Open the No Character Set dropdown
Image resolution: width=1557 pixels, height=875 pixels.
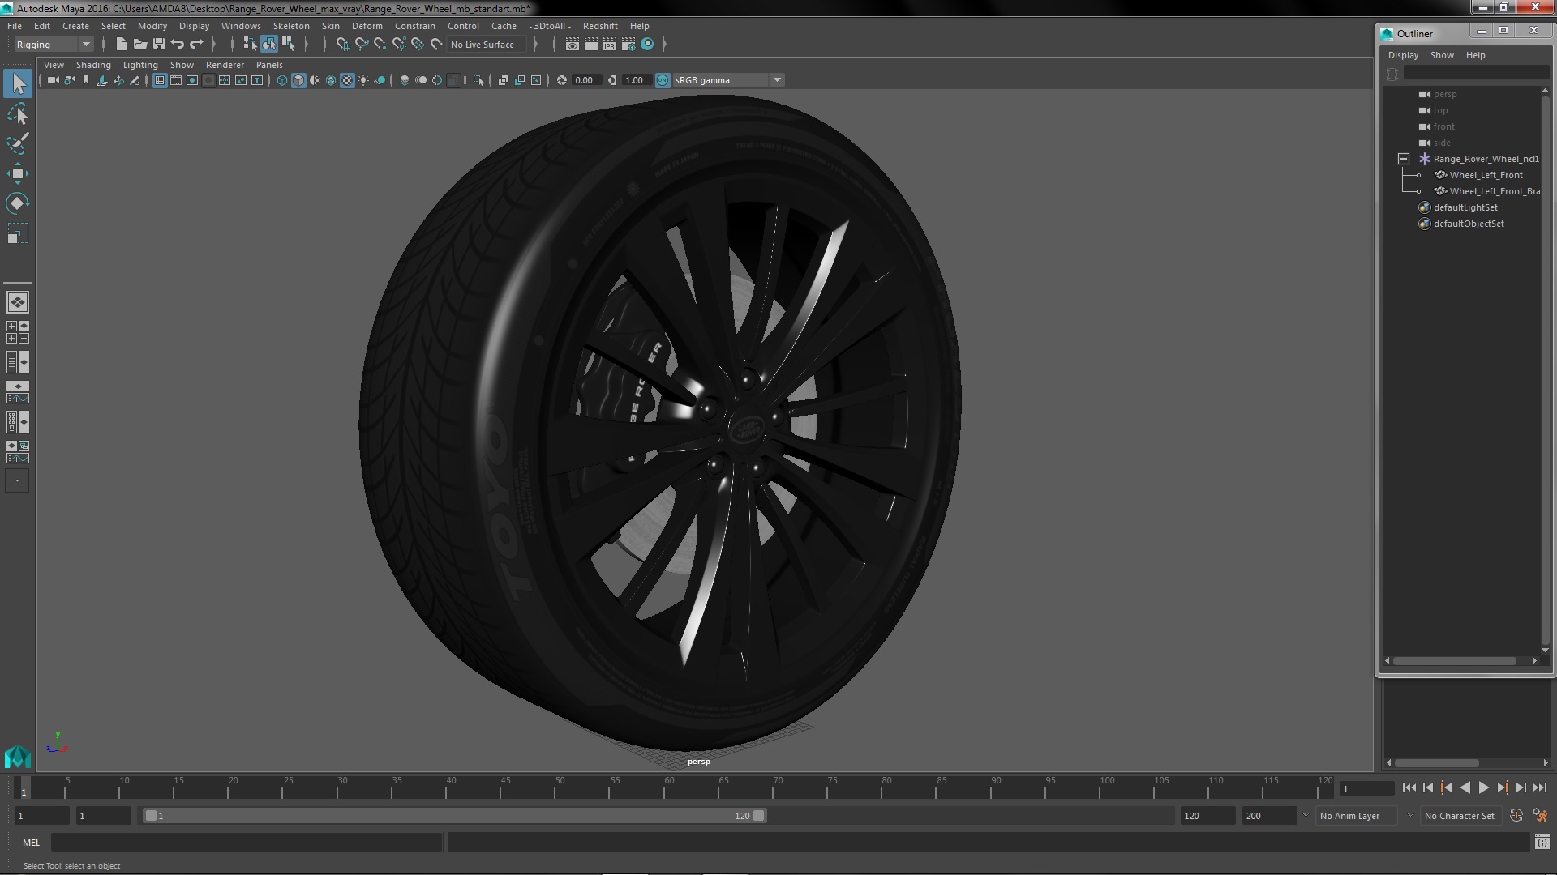click(x=1460, y=816)
